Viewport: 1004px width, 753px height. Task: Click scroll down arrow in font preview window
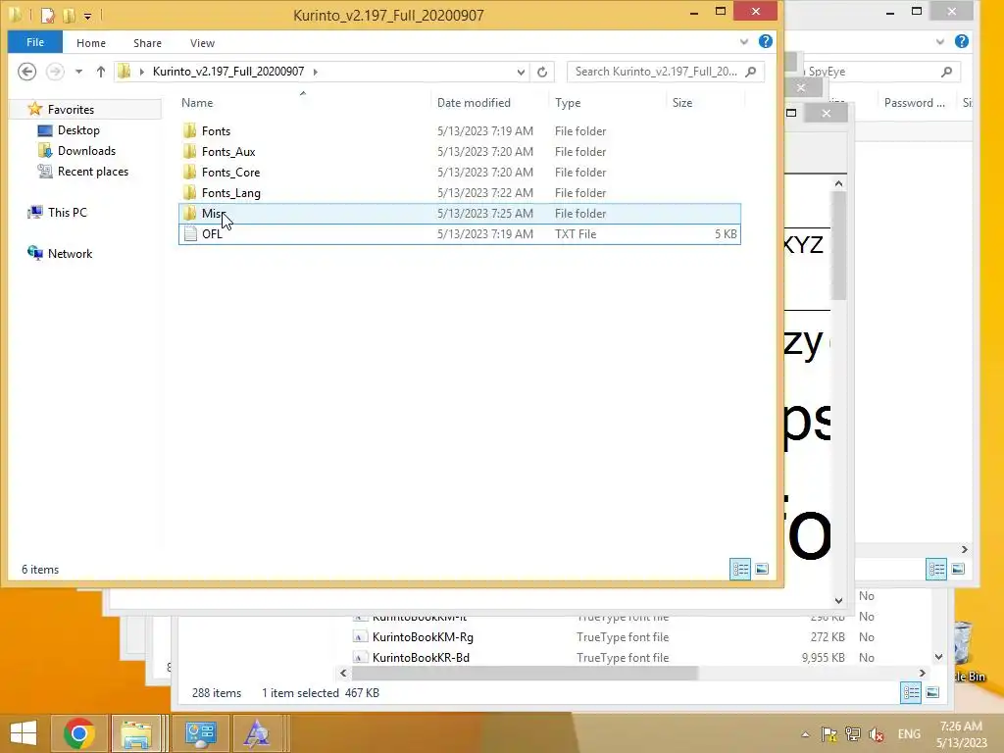coord(839,600)
